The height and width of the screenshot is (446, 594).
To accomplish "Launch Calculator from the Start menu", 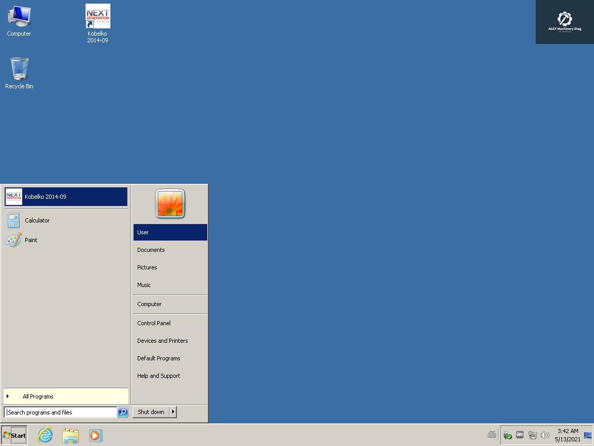I will (37, 220).
